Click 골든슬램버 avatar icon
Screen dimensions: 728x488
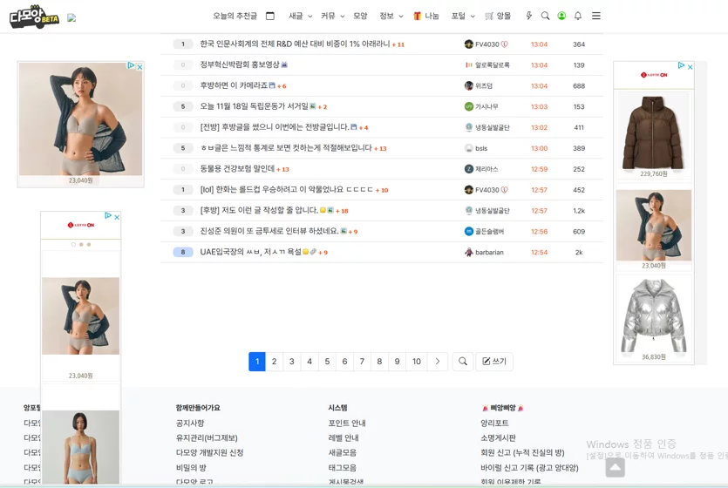[469, 232]
